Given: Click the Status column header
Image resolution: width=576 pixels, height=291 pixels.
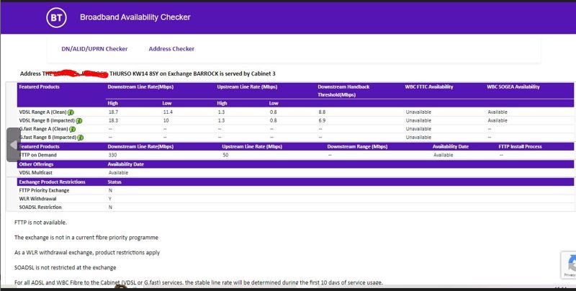Looking at the screenshot, I should tap(114, 182).
